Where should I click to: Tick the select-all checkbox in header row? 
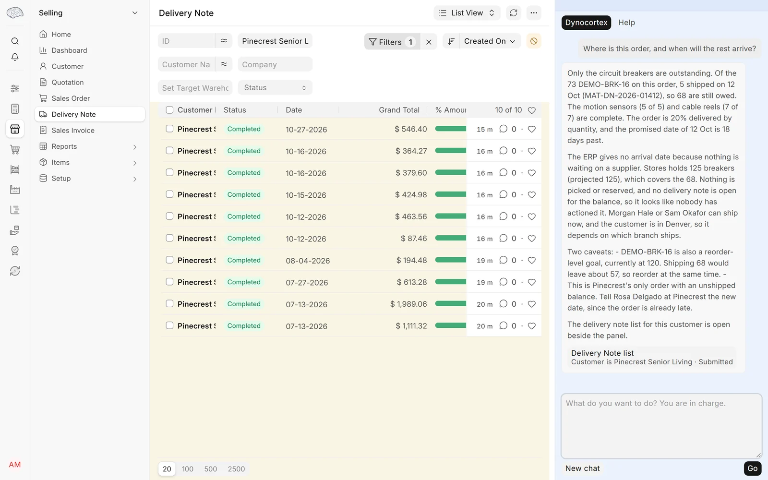pyautogui.click(x=169, y=110)
